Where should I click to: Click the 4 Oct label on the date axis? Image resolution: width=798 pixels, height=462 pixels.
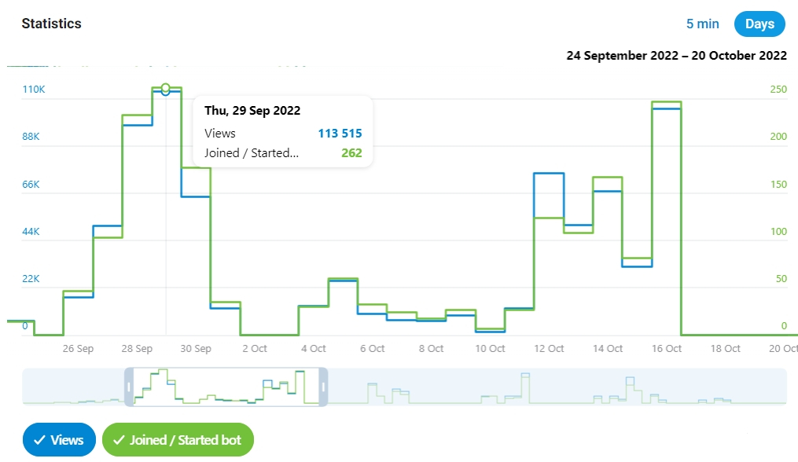pos(313,349)
